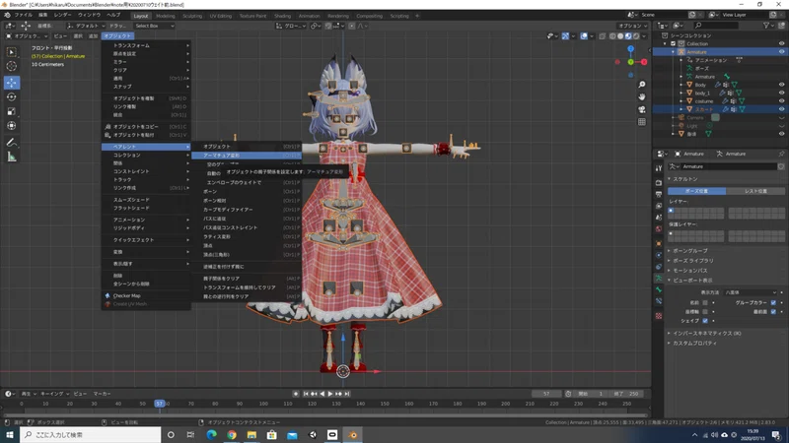
Task: Choose エンベロープのウェイトで parent option
Action: tap(247, 182)
